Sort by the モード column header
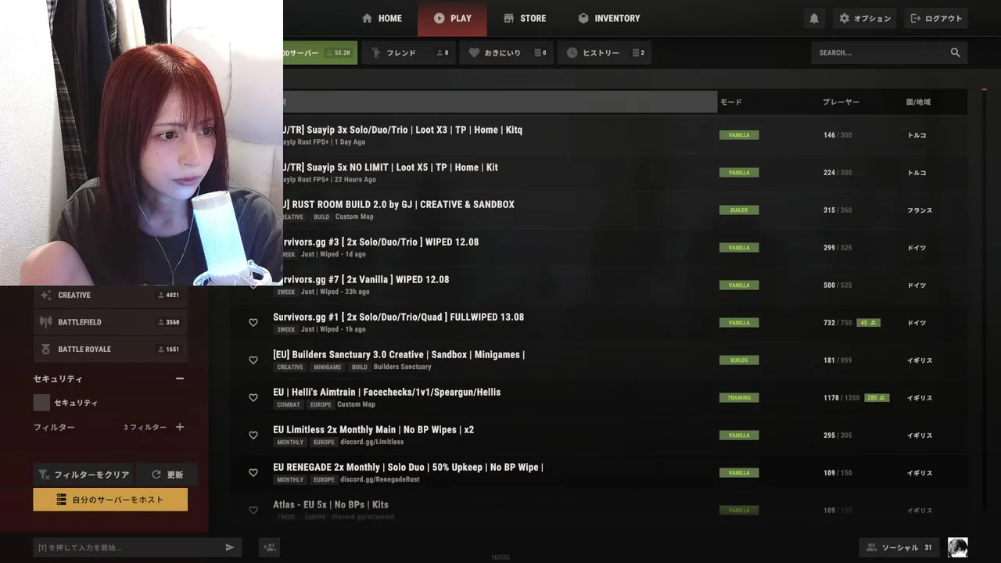The height and width of the screenshot is (563, 1001). click(731, 102)
